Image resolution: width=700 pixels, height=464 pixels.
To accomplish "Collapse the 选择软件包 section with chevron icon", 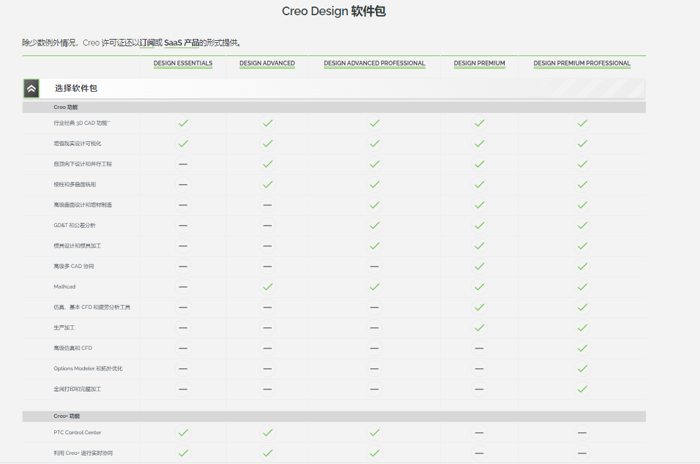I will (x=31, y=88).
